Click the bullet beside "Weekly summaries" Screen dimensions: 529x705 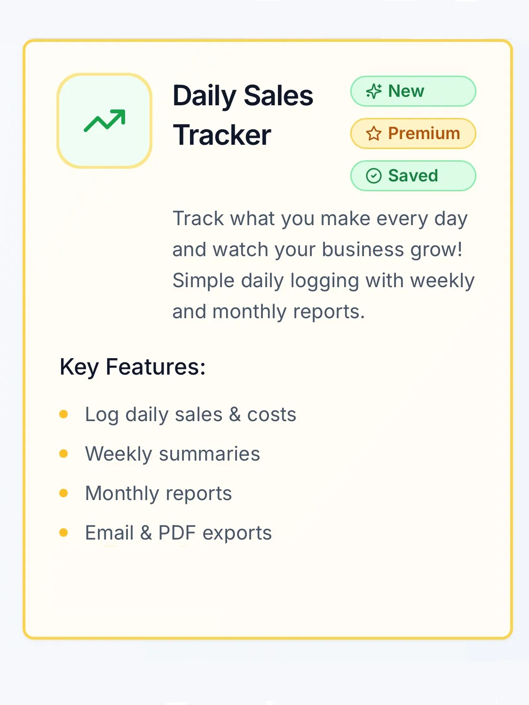(64, 454)
